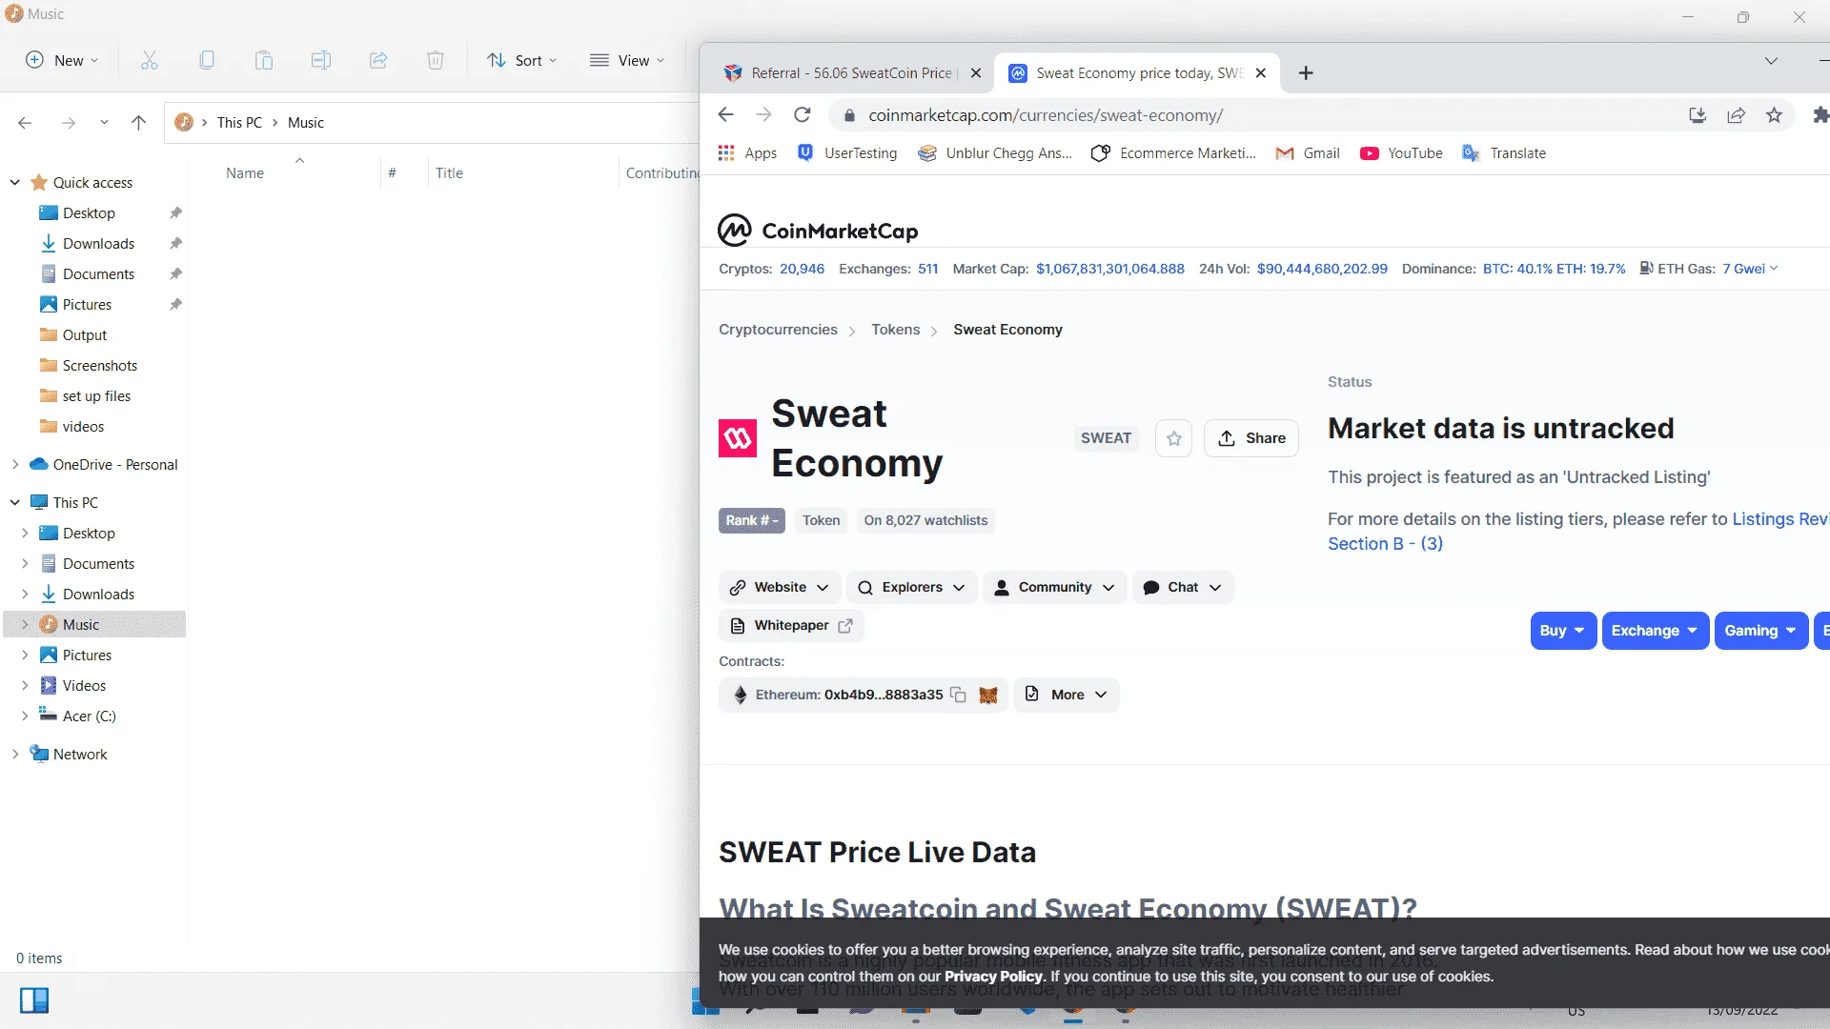Open the New dropdown in File Explorer

(62, 60)
